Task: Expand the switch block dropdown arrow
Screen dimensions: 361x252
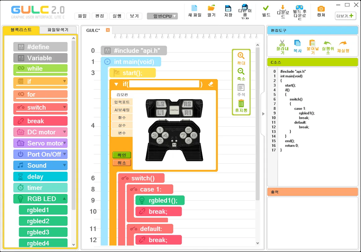Action: coord(64,107)
